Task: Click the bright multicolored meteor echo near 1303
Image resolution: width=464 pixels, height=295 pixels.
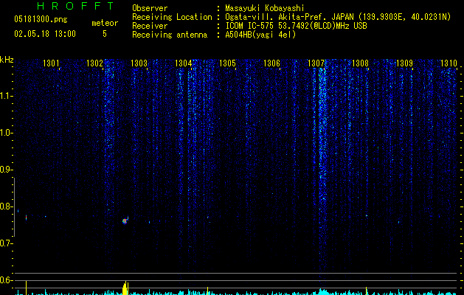Action: pyautogui.click(x=125, y=221)
